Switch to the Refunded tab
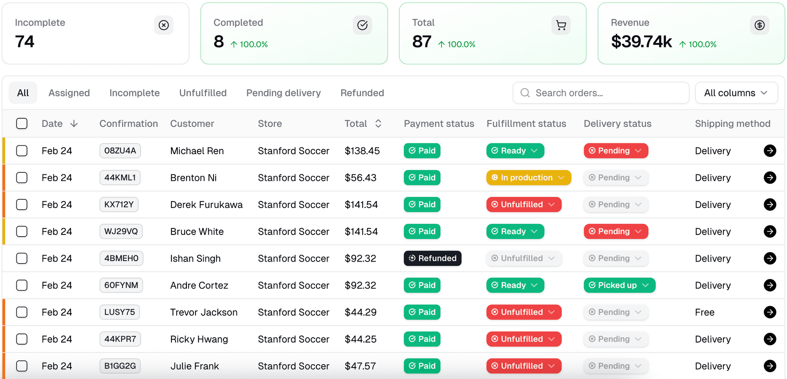 [362, 93]
